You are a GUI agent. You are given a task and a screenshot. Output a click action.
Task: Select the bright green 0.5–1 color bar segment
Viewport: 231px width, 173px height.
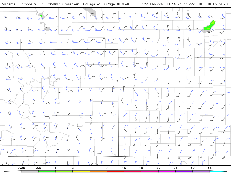click(47, 172)
